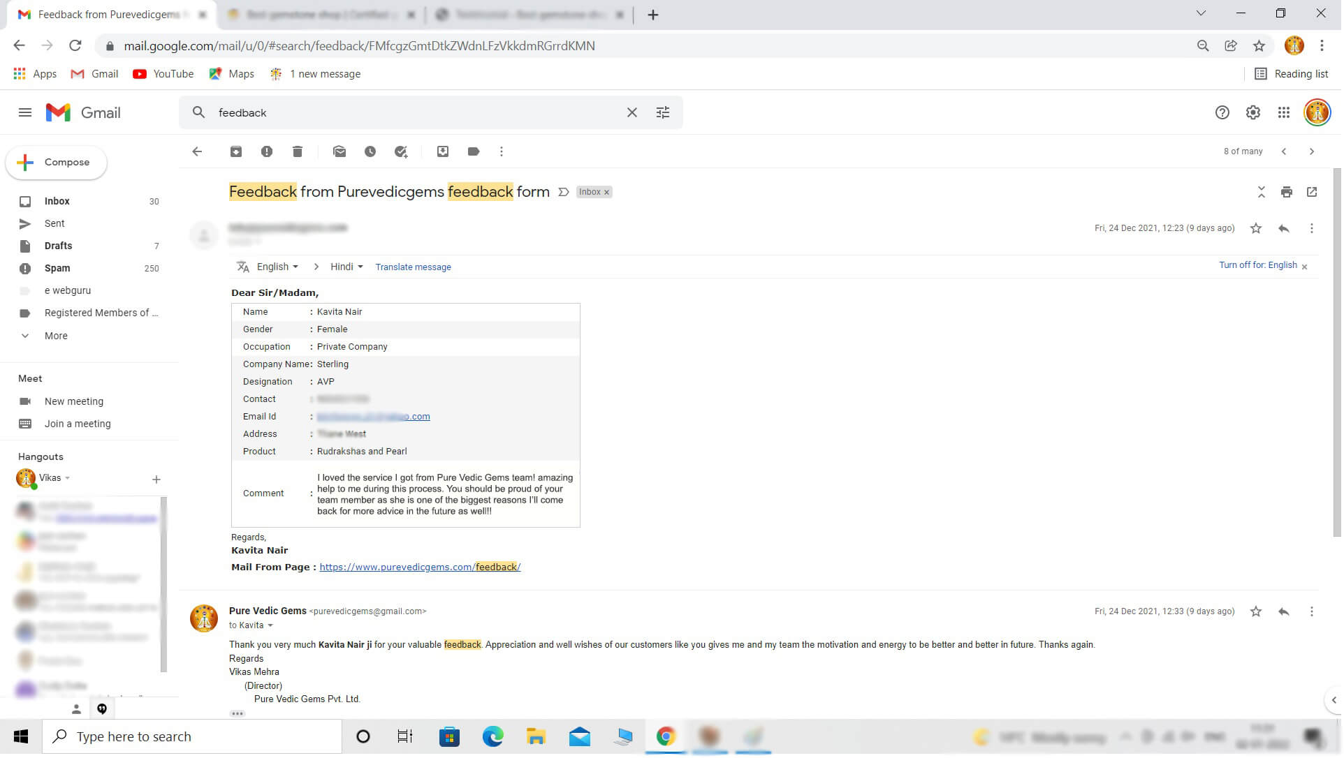Click the message pane vertical scrollbar

[x=1338, y=352]
